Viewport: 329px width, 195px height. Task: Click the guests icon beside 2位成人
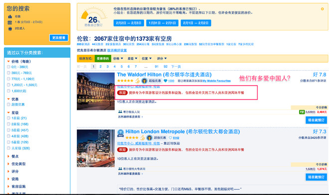(10, 28)
